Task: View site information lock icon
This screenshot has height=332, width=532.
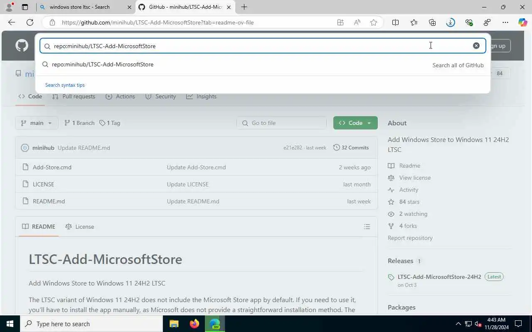Action: point(52,22)
